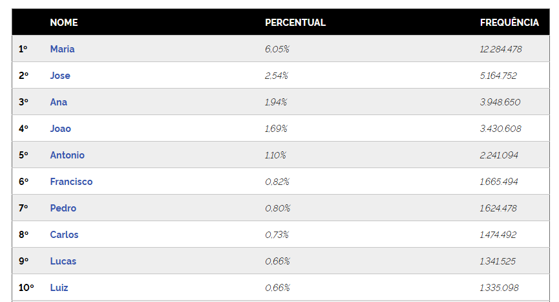This screenshot has height=302, width=559.
Task: Open the Lucas name link
Action: coord(63,261)
